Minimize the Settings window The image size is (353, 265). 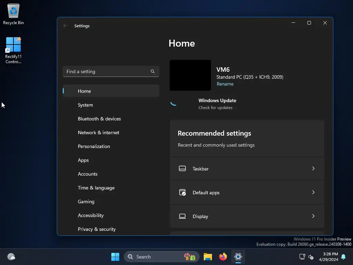[x=293, y=23]
